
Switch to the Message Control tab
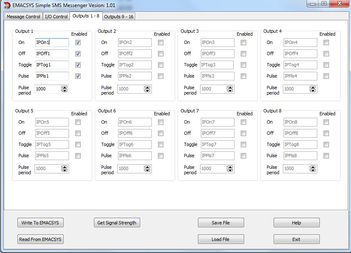(x=24, y=17)
